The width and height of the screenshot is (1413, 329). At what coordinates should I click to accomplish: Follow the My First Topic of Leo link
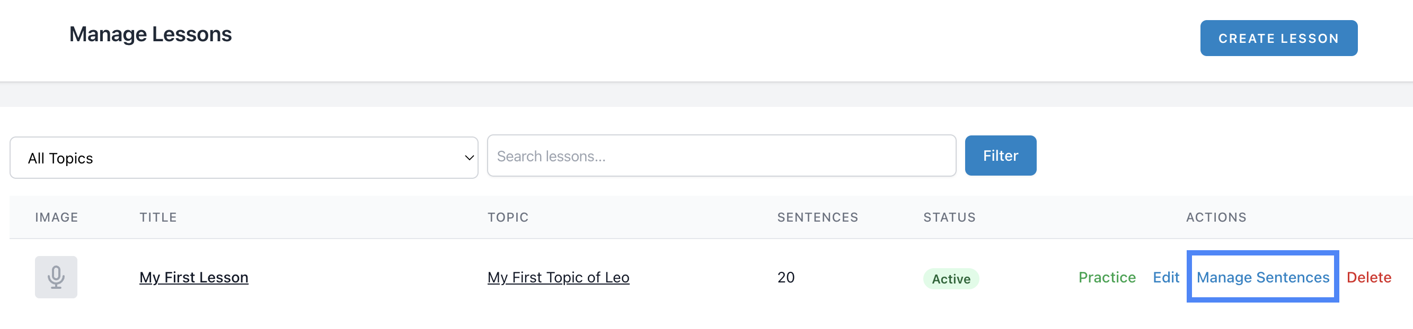point(558,278)
